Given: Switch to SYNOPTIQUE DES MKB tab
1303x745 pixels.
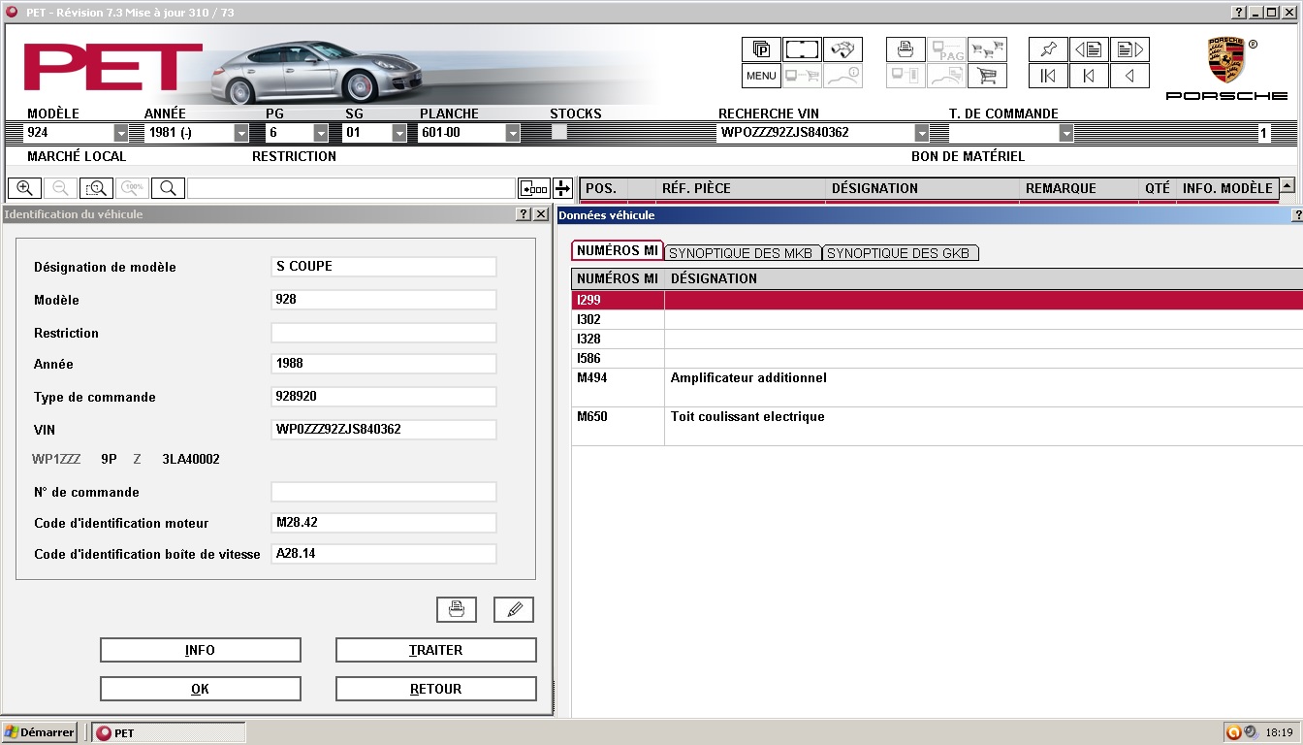Looking at the screenshot, I should 743,253.
